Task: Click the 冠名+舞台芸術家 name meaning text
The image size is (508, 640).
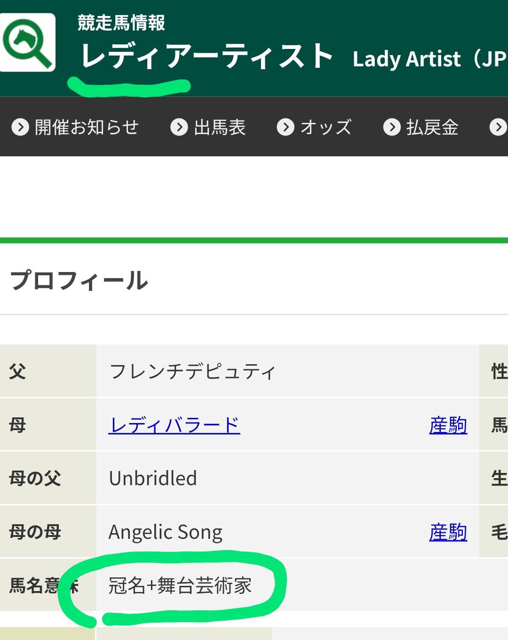Action: click(x=180, y=586)
